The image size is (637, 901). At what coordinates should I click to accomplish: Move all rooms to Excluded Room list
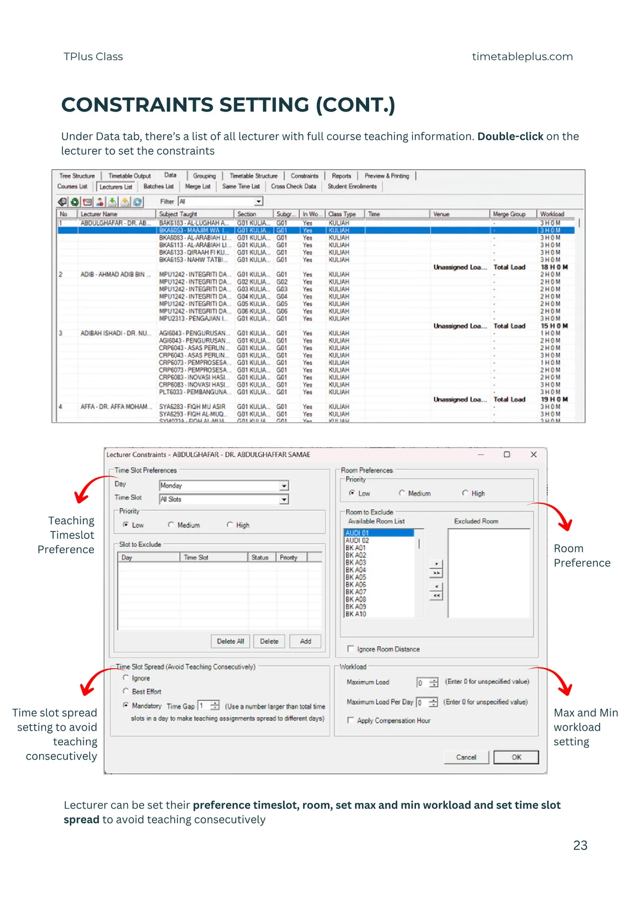[436, 573]
